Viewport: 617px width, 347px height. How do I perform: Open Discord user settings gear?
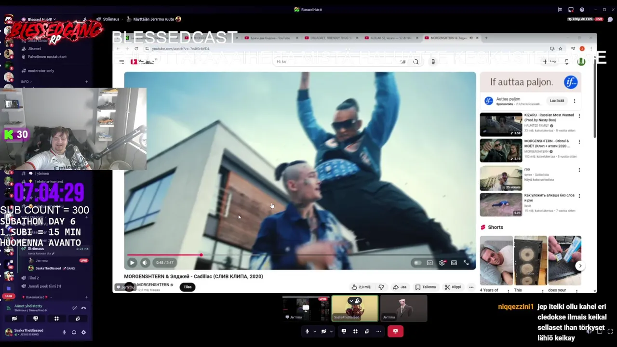83,332
